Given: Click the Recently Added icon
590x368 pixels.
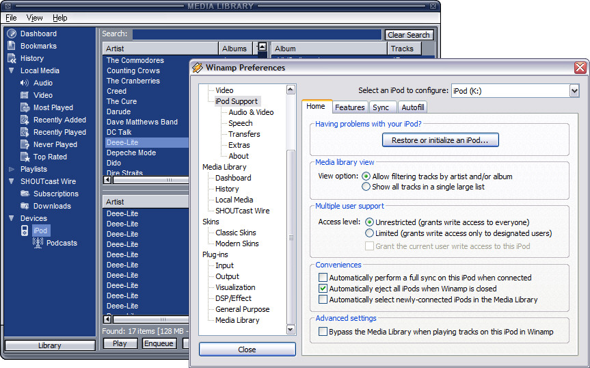Looking at the screenshot, I should (25, 120).
